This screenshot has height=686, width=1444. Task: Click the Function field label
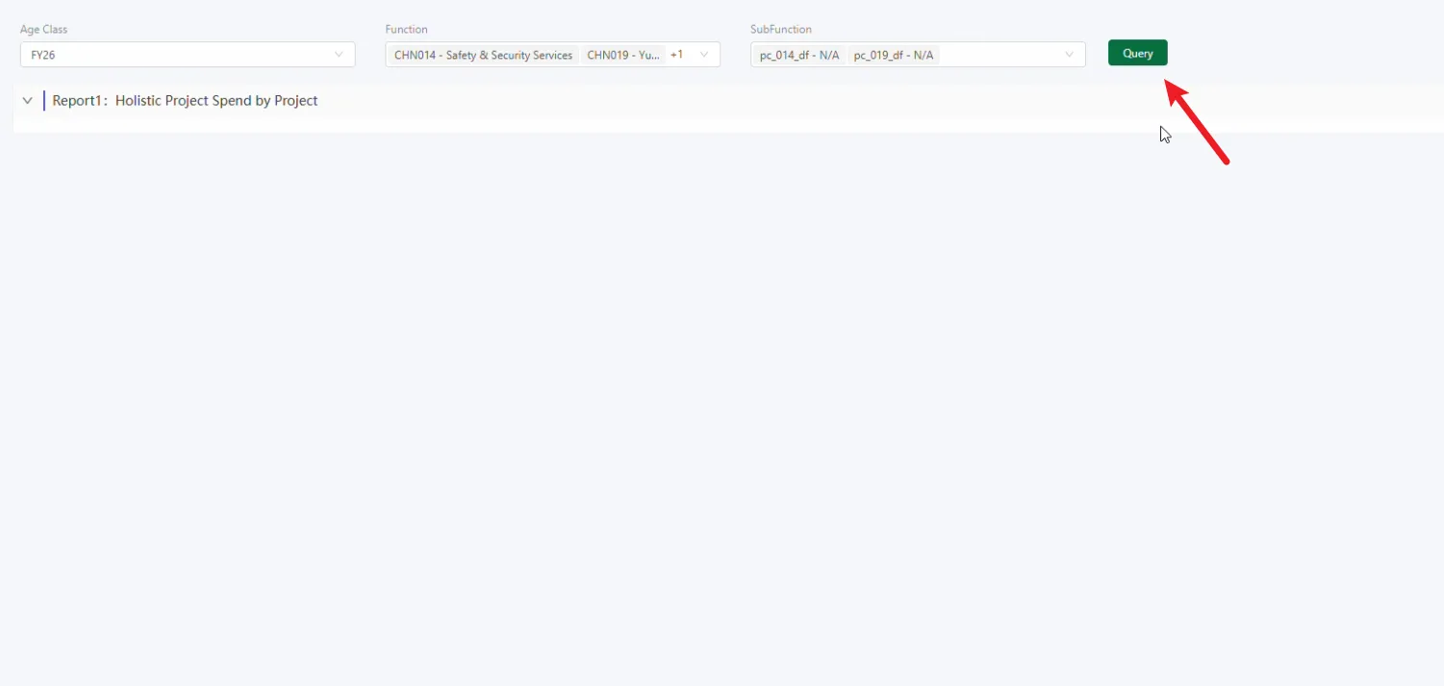pos(406,30)
